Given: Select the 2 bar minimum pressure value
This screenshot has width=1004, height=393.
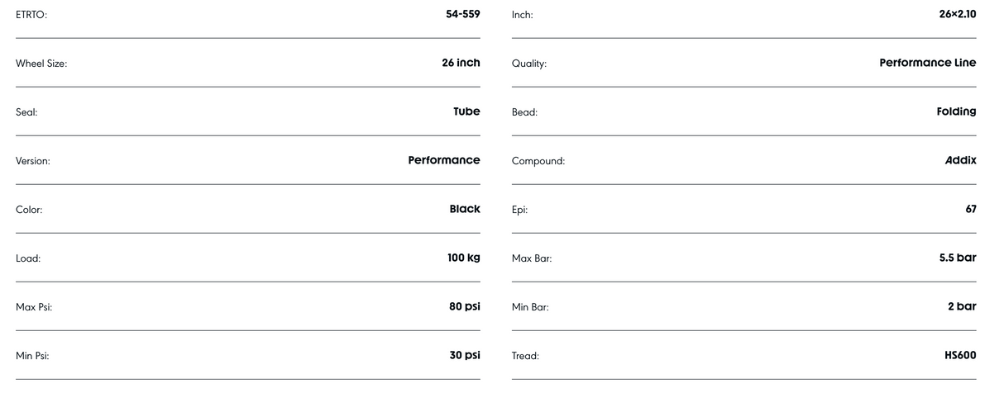Looking at the screenshot, I should click(962, 306).
